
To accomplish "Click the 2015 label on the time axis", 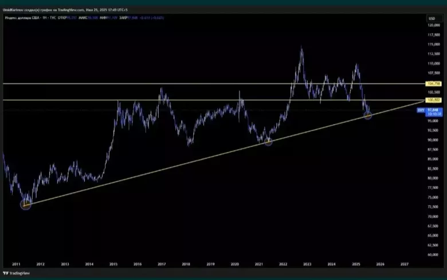I will coord(113,265).
